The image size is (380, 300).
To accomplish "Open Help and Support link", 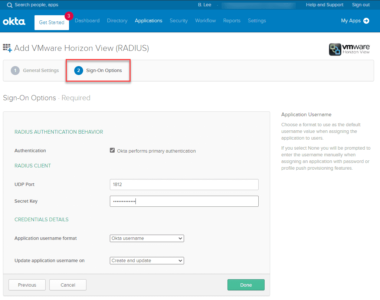I will click(x=324, y=5).
